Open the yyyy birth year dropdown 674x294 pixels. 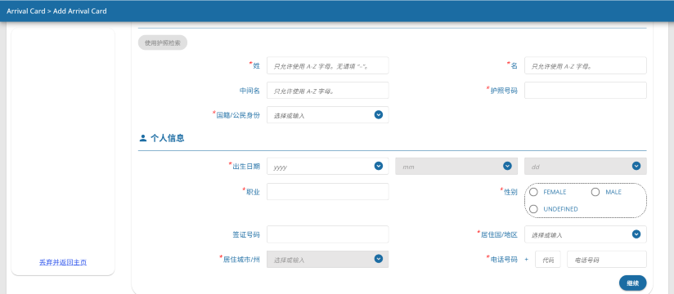(327, 167)
